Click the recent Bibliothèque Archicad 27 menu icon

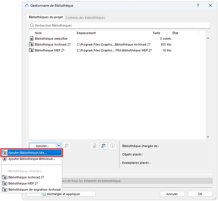tap(5, 177)
